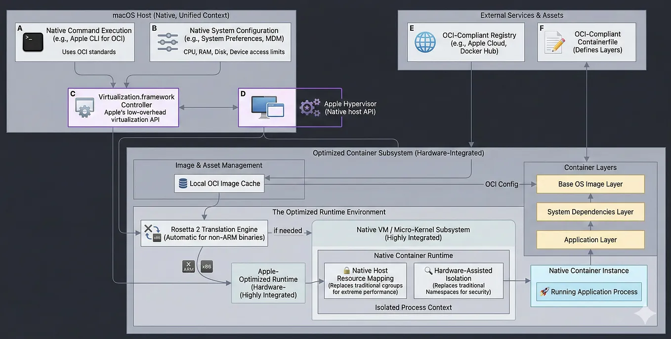This screenshot has width=671, height=339.
Task: Click the 'Apple Hypervisor (Native host API)' label
Action: [x=350, y=108]
